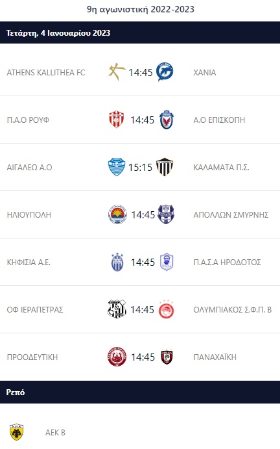Click the Ολυμπιακός red round emblem
The height and width of the screenshot is (449, 280).
167,309
